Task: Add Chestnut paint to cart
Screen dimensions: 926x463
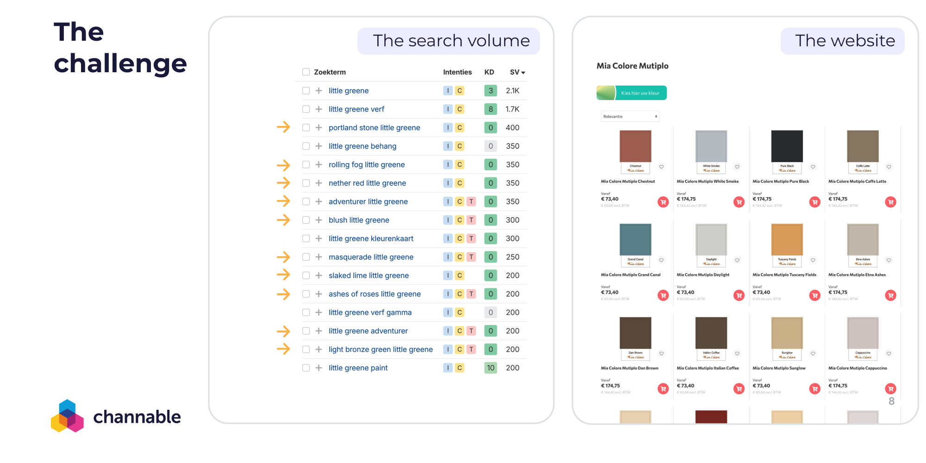Action: [x=663, y=202]
